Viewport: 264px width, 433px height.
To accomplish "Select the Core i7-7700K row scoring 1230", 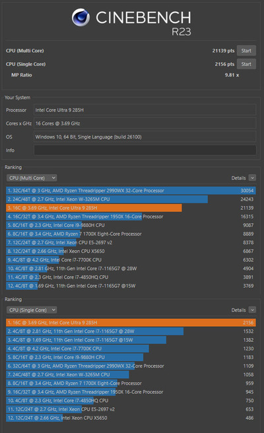I will click(131, 349).
